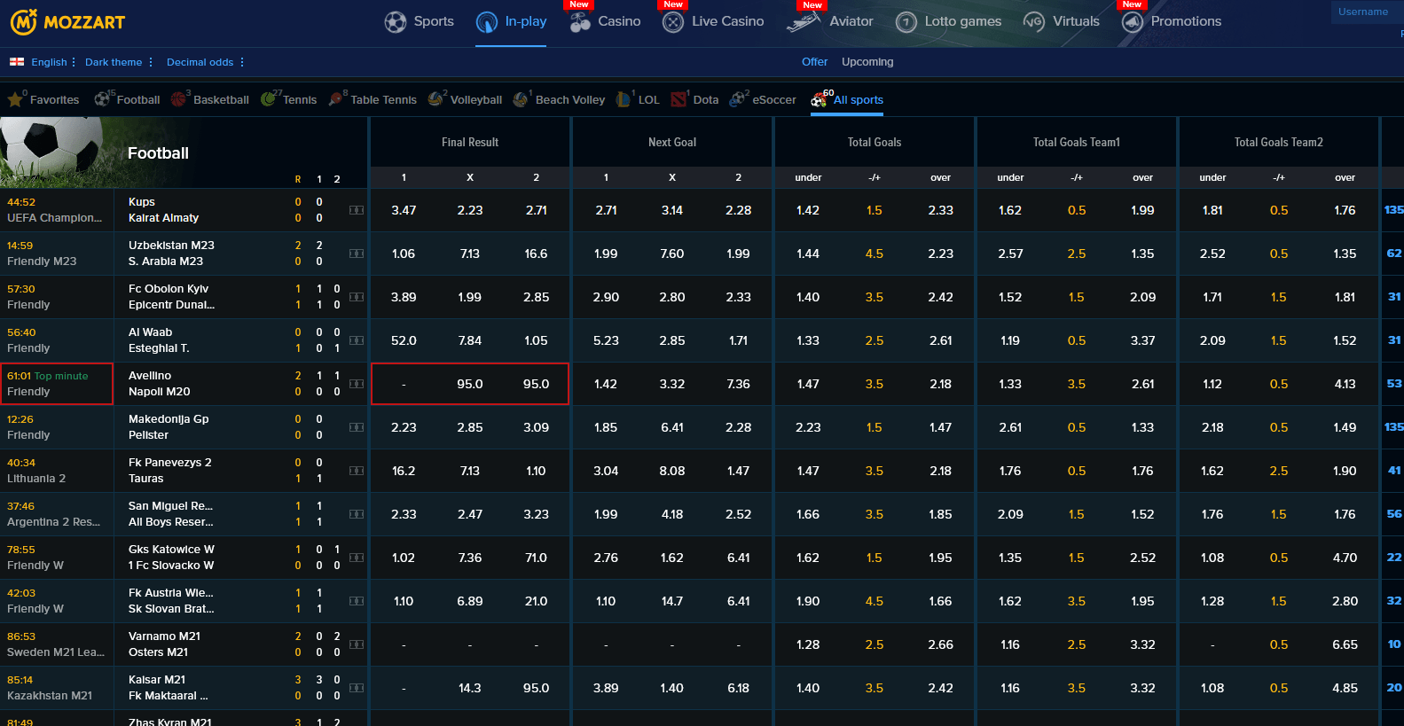Screen dimensions: 1404x726
Task: Click the Promotions megaphone icon
Action: 1132,22
